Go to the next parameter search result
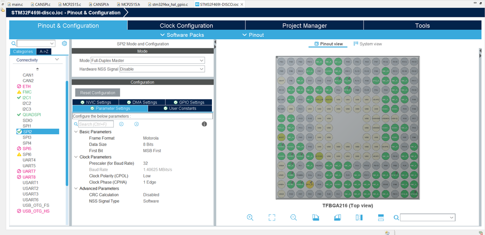The width and height of the screenshot is (485, 235). pos(137,124)
